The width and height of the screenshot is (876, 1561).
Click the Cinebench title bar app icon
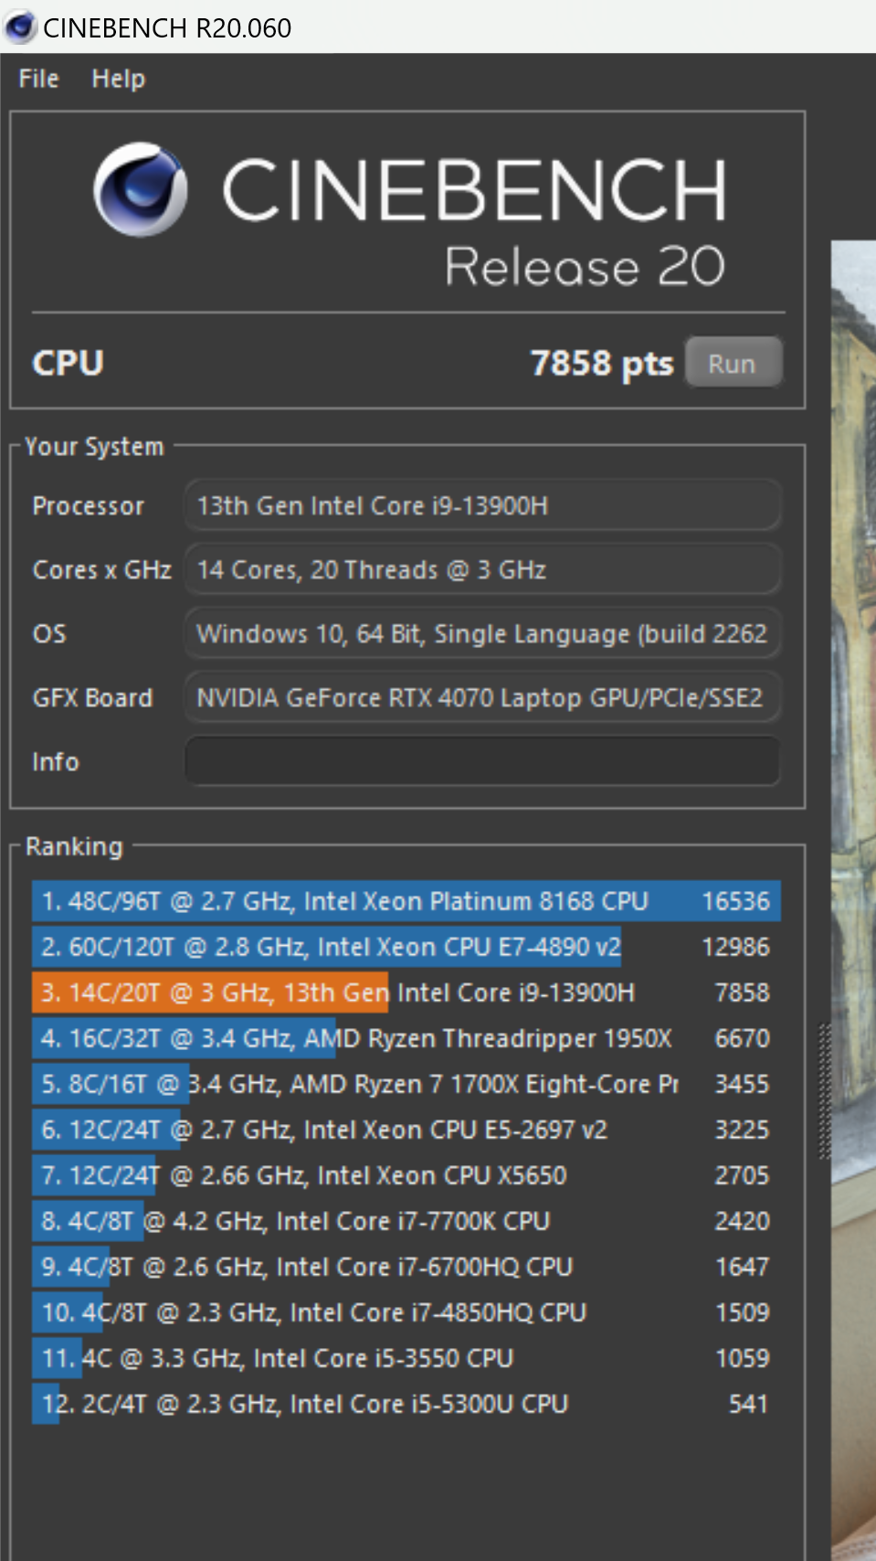(x=20, y=27)
